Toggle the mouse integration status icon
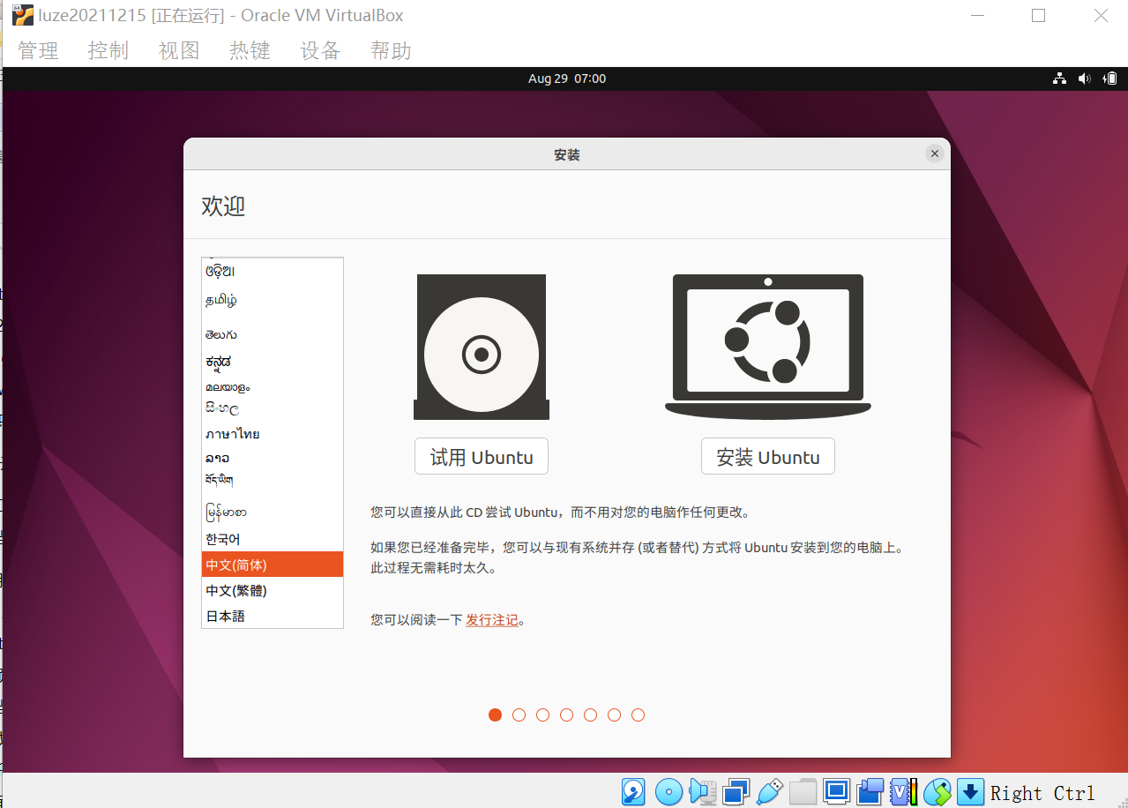This screenshot has height=808, width=1128. coord(938,791)
